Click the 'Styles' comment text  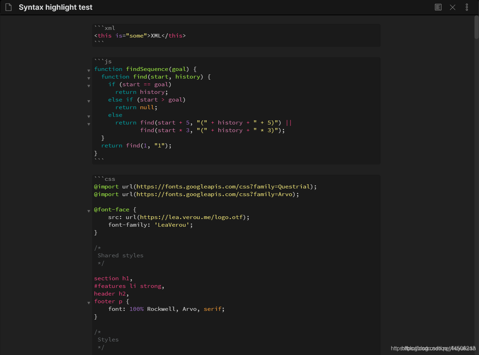click(108, 340)
